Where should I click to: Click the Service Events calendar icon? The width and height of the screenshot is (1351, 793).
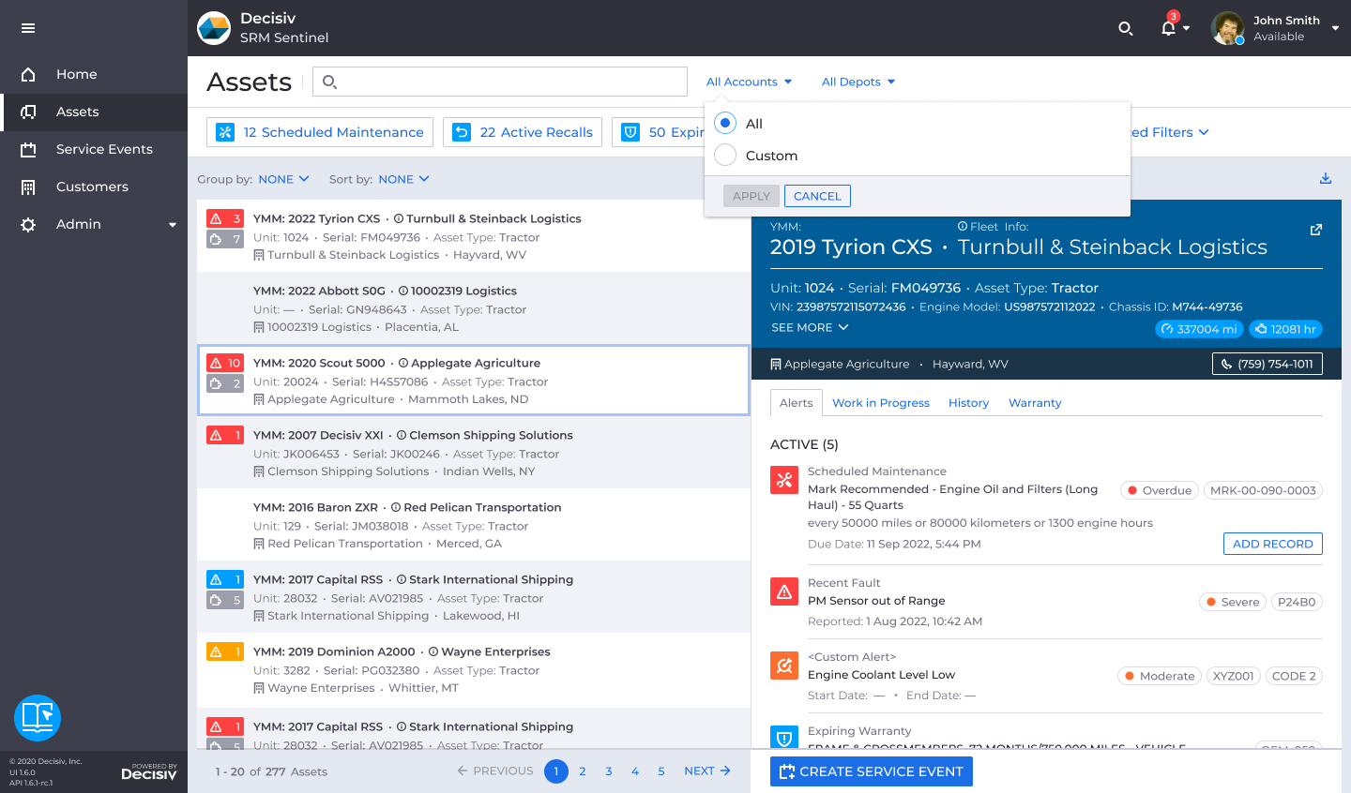[x=28, y=149]
